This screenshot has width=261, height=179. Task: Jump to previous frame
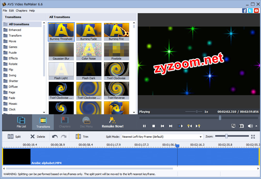point(162,126)
